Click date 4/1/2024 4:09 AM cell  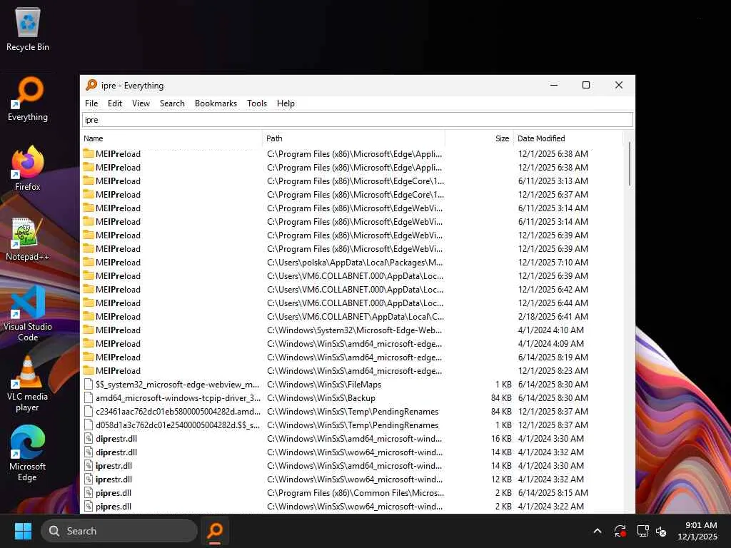[550, 343]
